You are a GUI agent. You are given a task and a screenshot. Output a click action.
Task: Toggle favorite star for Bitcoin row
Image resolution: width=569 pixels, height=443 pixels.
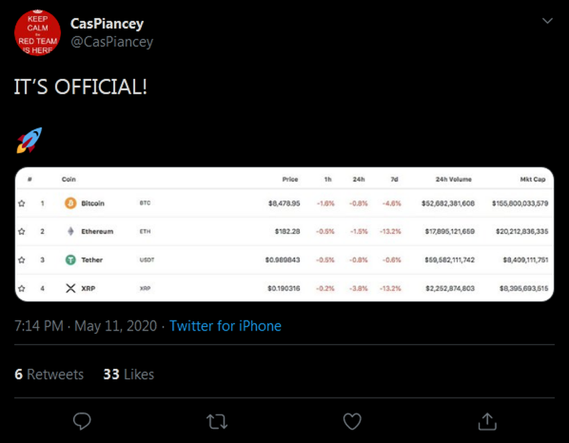pos(22,203)
